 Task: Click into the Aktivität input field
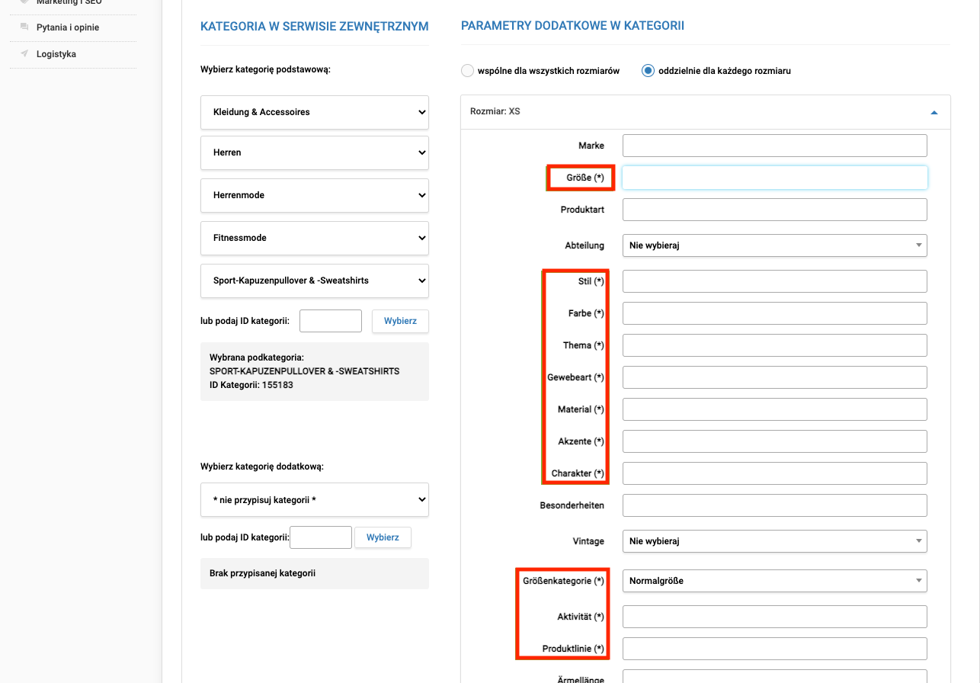[775, 617]
